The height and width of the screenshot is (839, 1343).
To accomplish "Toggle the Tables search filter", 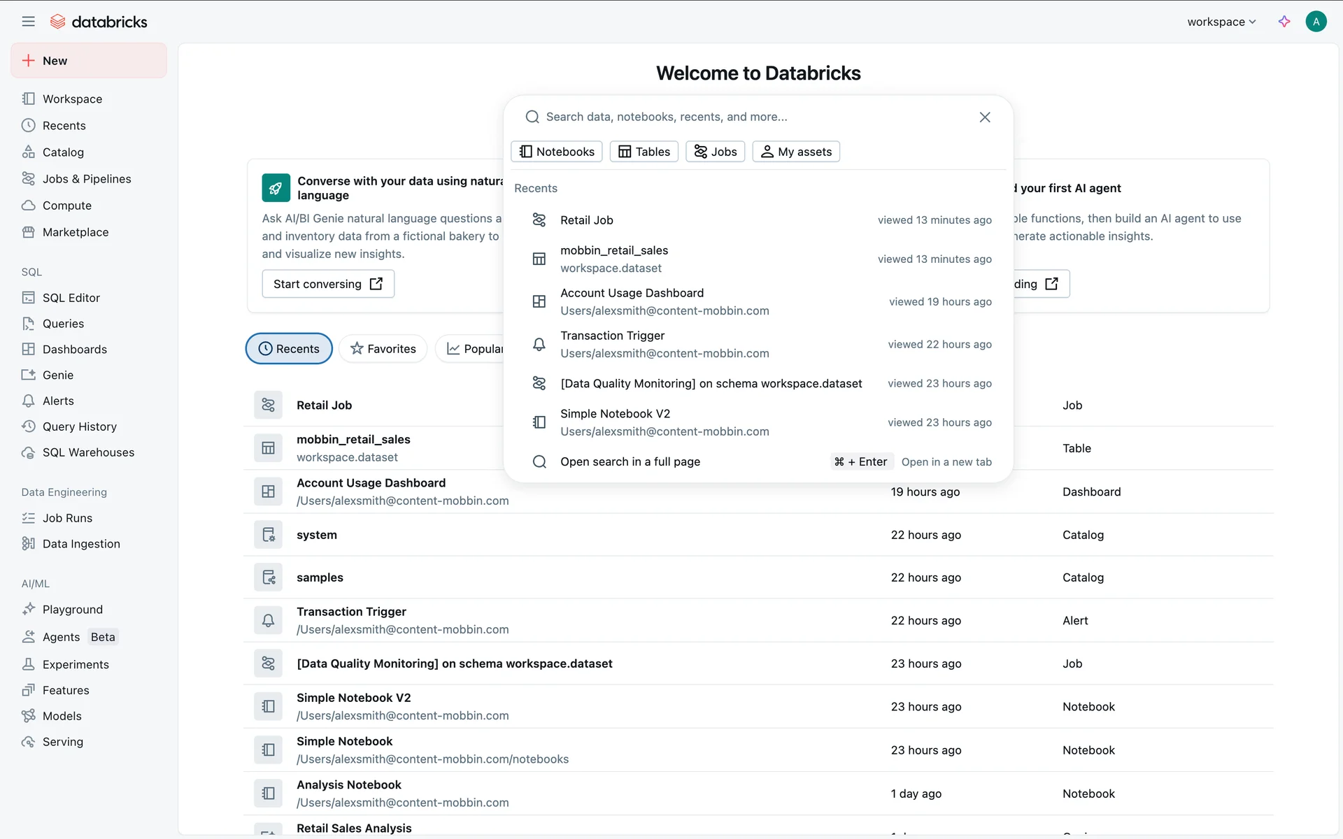I will [644, 152].
